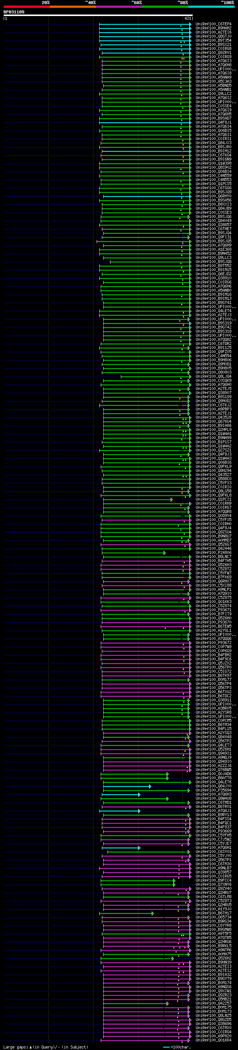Open hit UniRef100_B9IM12
This screenshot has height=1050, width=238.
click(213, 151)
